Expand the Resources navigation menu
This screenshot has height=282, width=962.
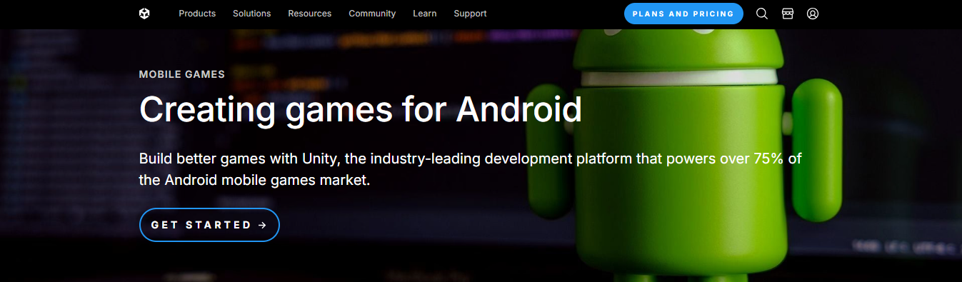click(x=310, y=14)
